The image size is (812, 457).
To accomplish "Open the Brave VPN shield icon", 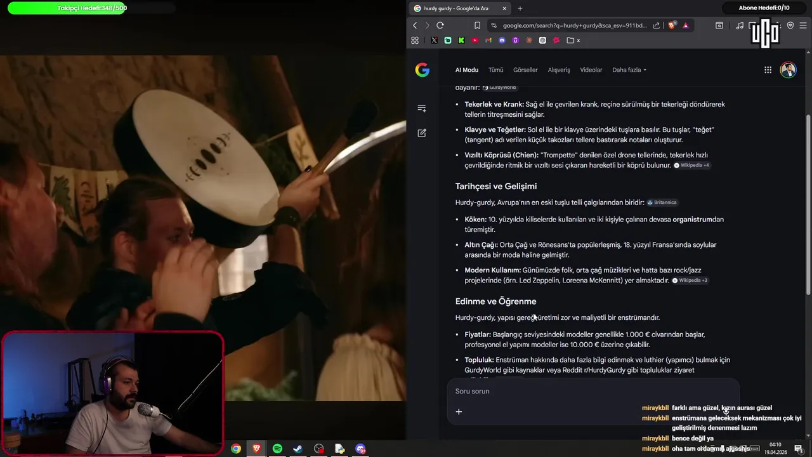I will tap(790, 25).
